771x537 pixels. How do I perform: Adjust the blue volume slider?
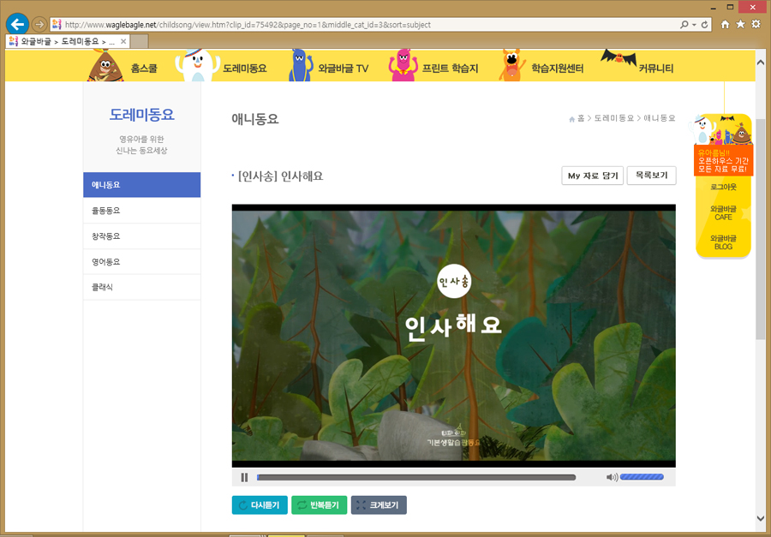point(642,477)
